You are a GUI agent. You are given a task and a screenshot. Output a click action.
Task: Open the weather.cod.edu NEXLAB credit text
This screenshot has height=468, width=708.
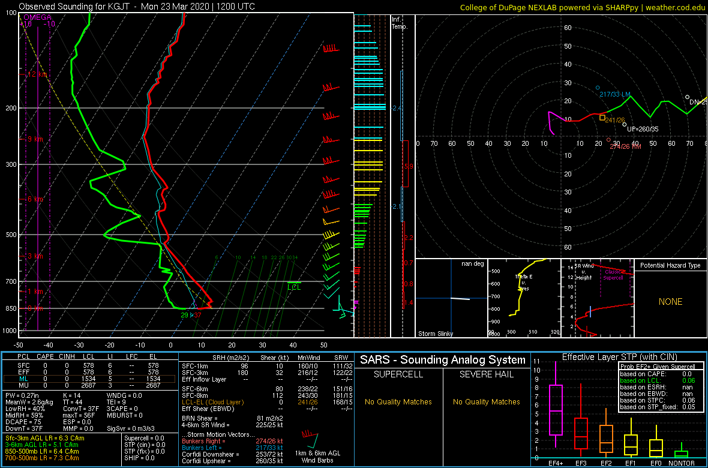tap(583, 7)
